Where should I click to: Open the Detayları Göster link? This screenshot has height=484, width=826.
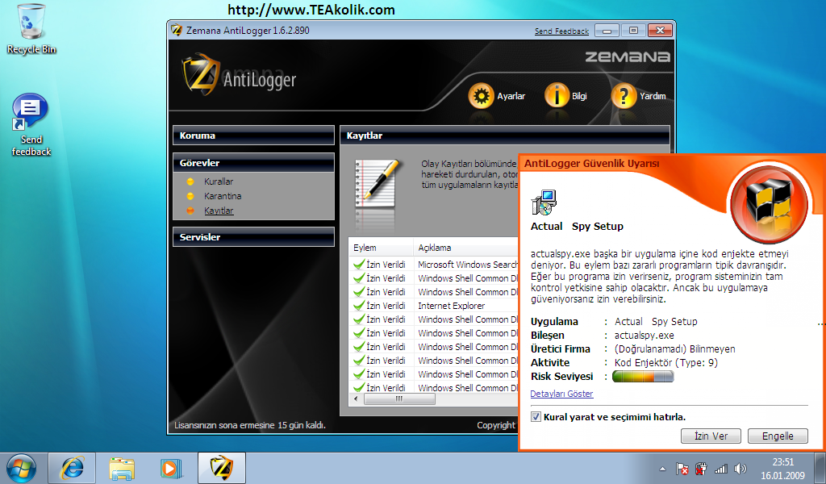[561, 394]
